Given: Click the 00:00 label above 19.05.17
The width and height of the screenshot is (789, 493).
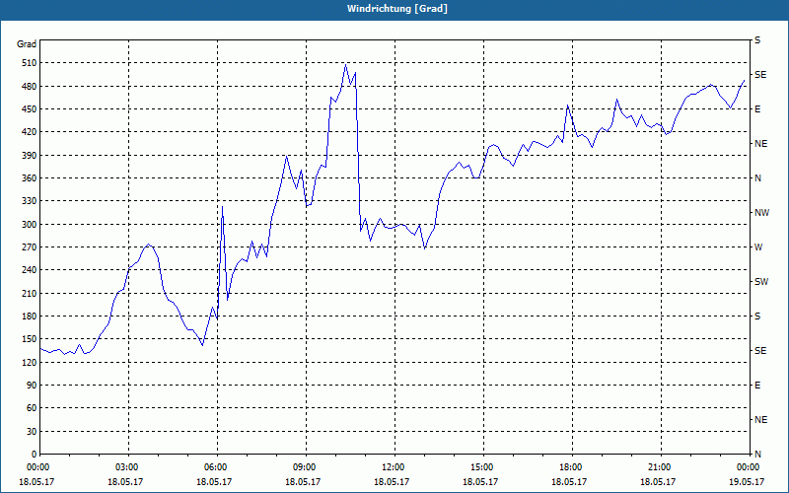Looking at the screenshot, I should pos(750,466).
